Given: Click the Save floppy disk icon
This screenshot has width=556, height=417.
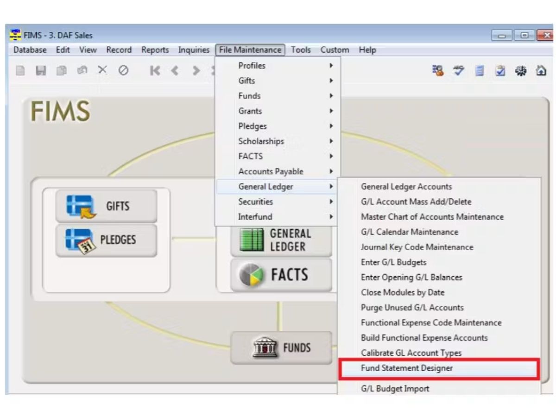Looking at the screenshot, I should [x=41, y=70].
